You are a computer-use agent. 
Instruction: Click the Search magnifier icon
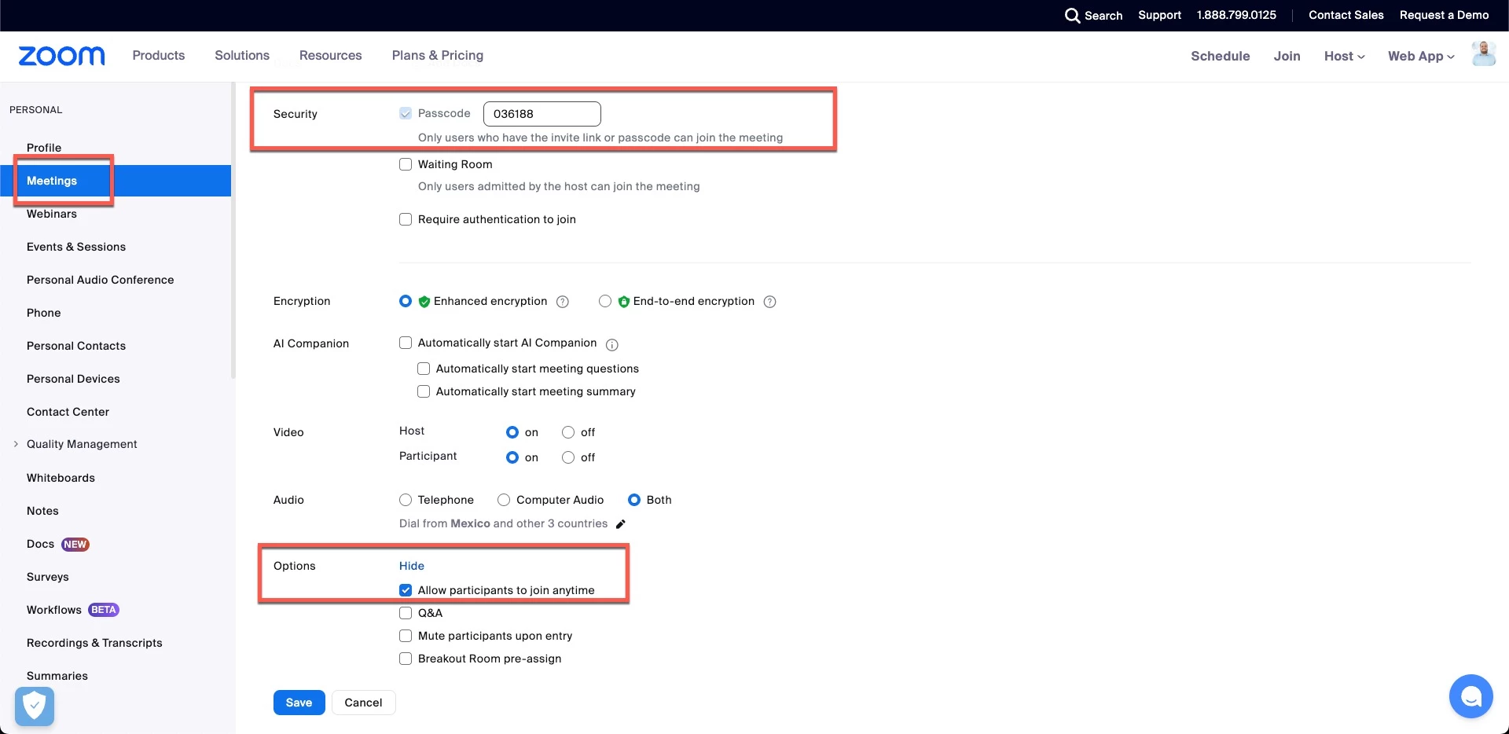coord(1072,16)
